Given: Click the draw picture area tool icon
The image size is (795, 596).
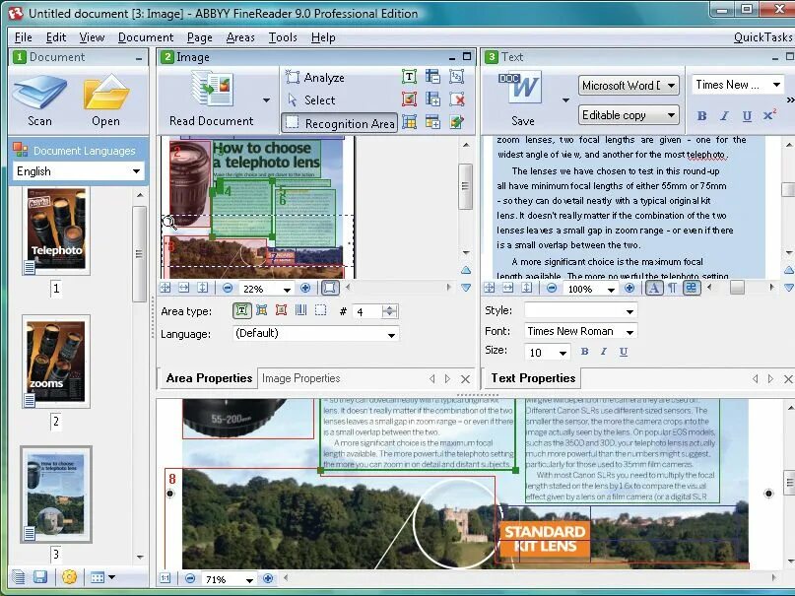Looking at the screenshot, I should click(409, 99).
